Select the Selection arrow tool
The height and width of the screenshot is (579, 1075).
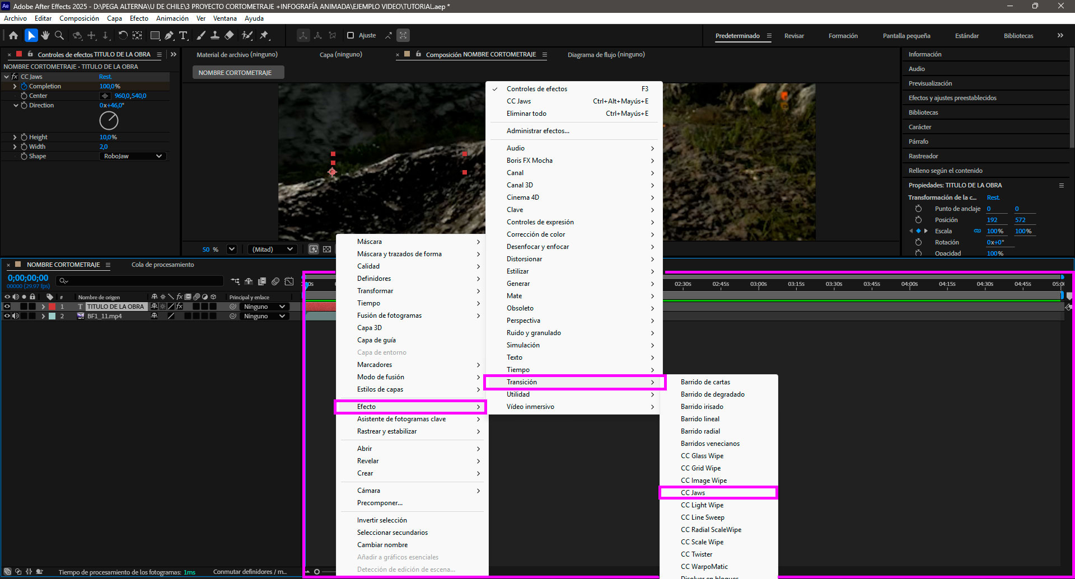(x=31, y=35)
